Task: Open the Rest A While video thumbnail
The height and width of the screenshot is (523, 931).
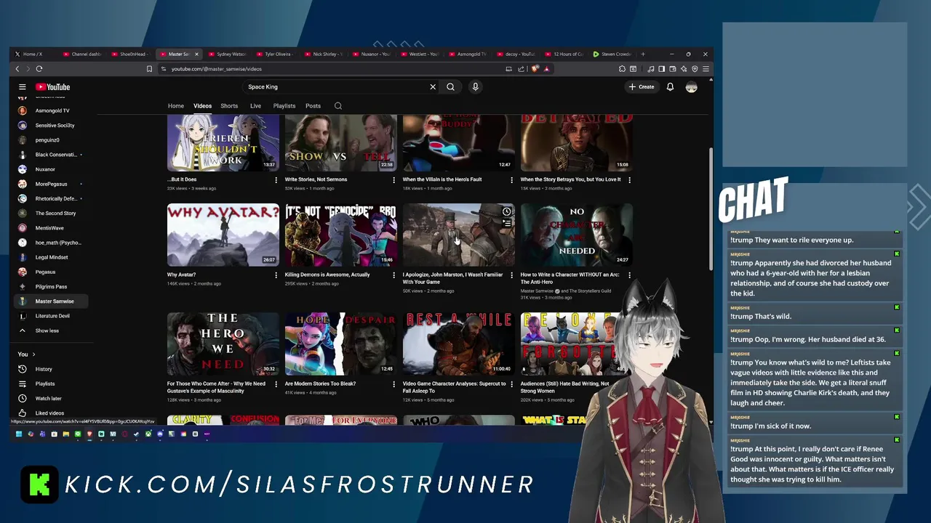Action: (x=459, y=344)
